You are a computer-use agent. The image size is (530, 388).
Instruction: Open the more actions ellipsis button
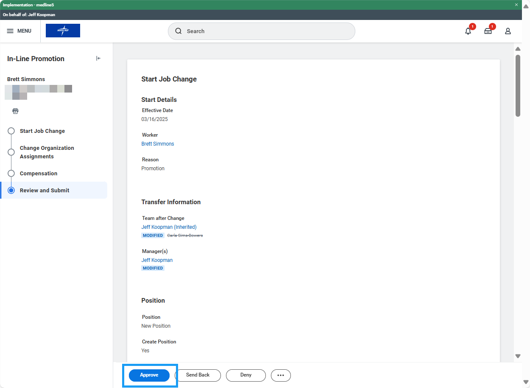pos(281,375)
